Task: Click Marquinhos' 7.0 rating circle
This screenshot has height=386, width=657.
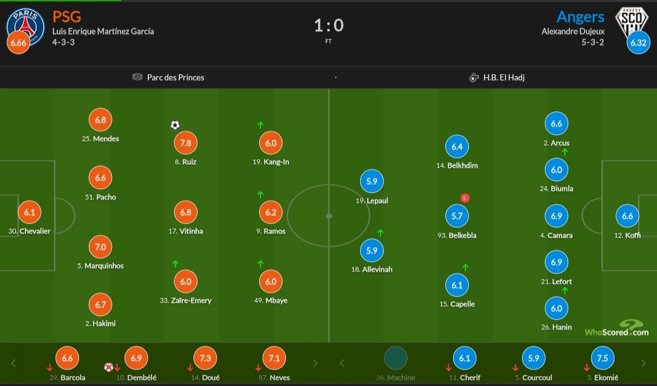Action: pyautogui.click(x=100, y=247)
